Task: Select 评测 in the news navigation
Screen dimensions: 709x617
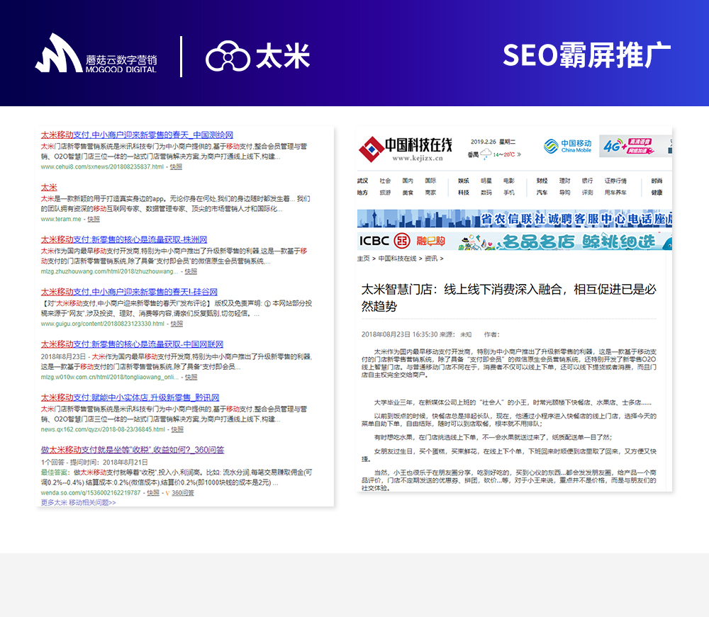Action: (587, 193)
